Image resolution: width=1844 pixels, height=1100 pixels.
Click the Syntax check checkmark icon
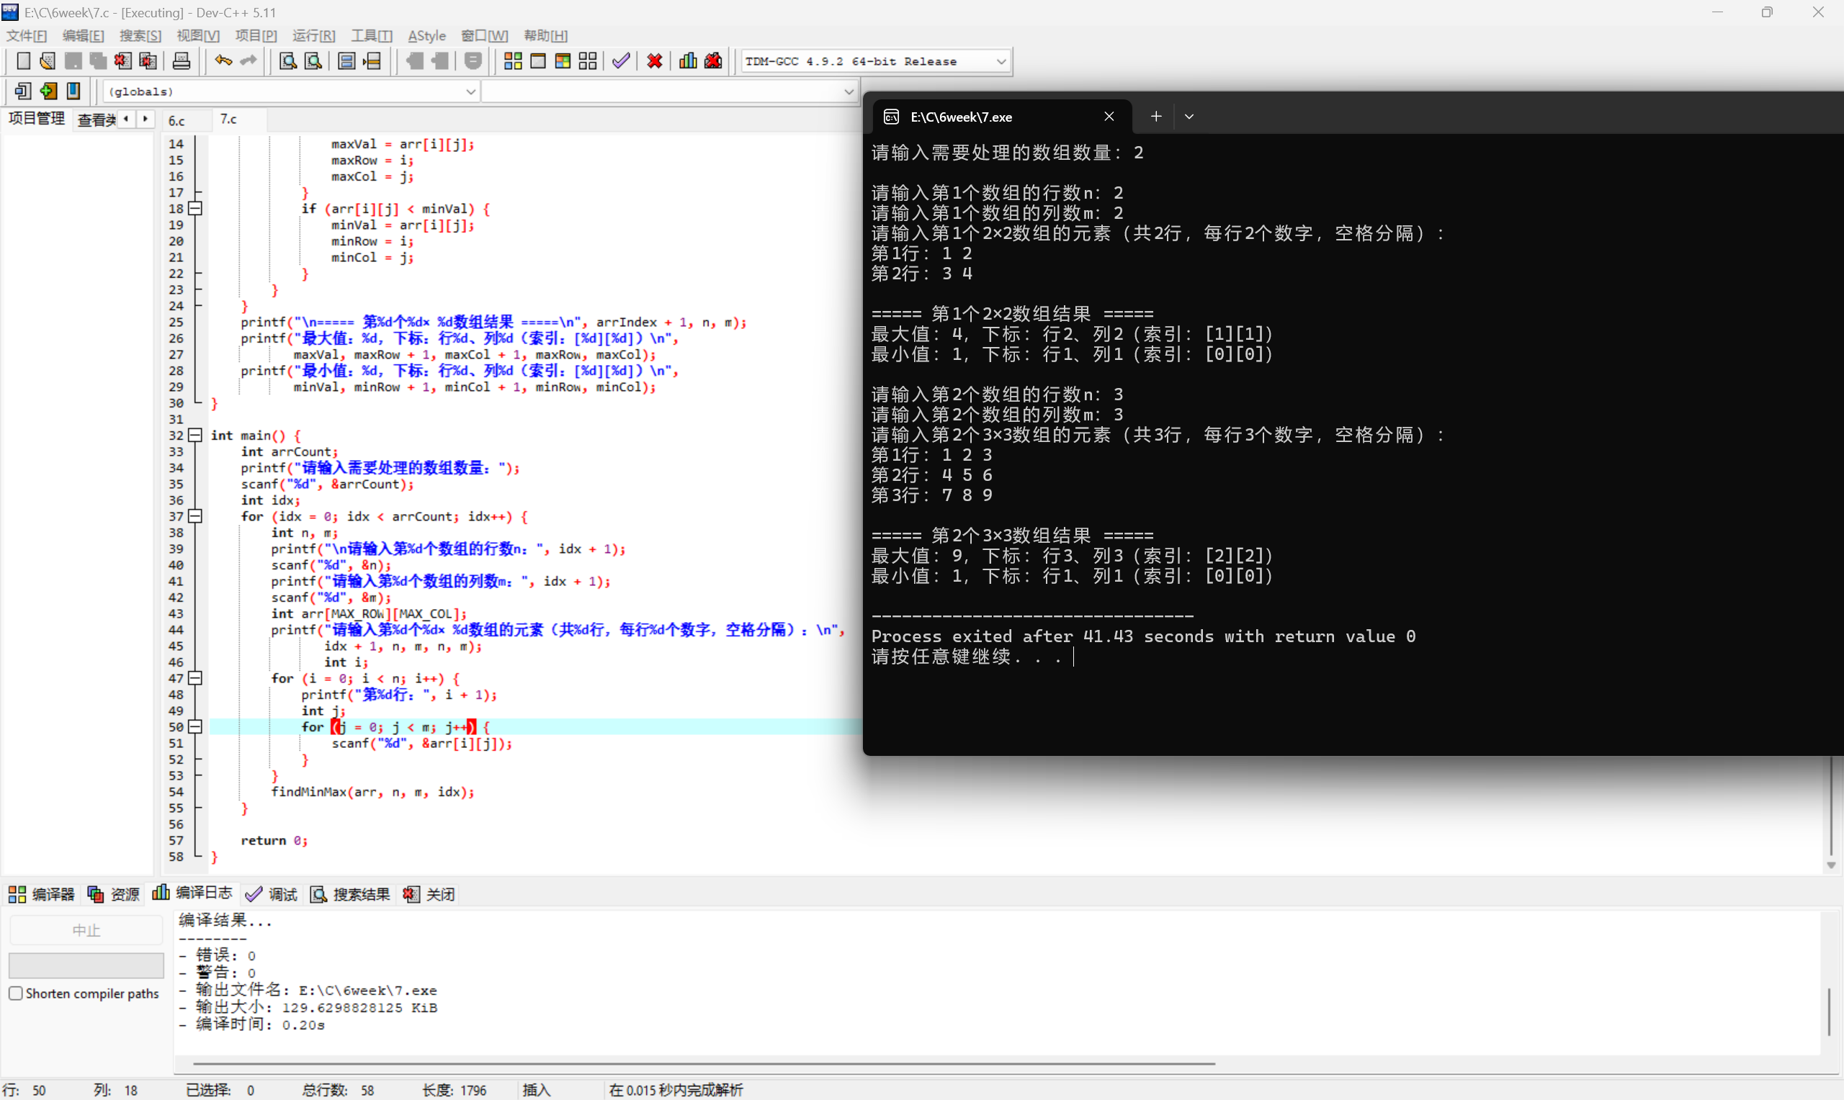pos(621,61)
